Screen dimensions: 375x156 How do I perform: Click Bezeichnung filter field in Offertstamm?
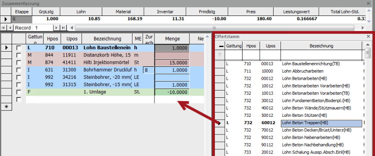[x=321, y=55]
